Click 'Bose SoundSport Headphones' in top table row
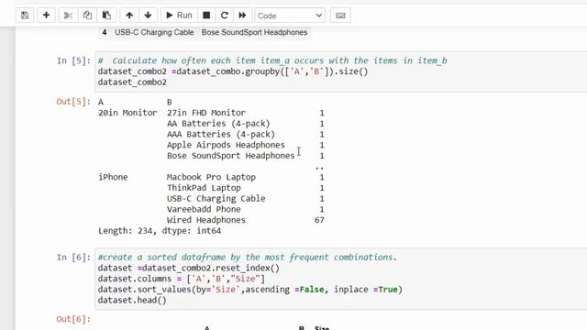 (255, 33)
